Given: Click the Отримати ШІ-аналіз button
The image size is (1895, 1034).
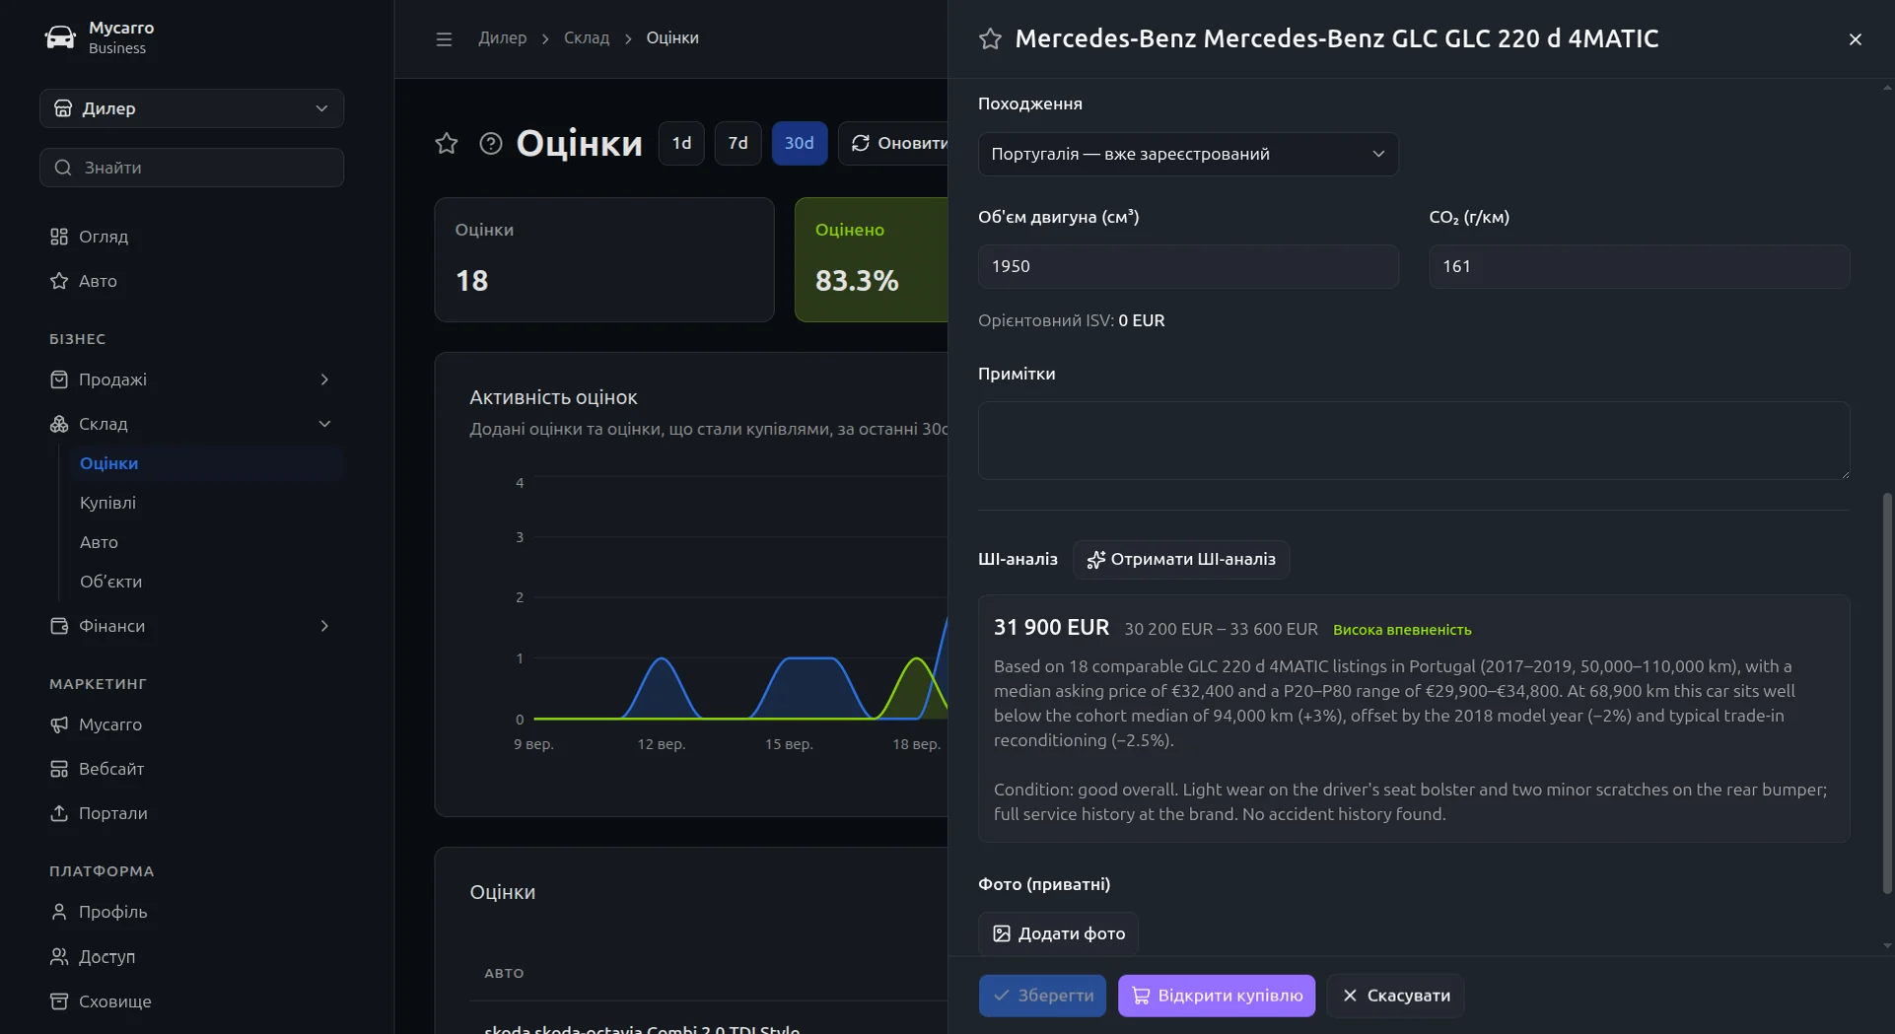Looking at the screenshot, I should [x=1180, y=559].
